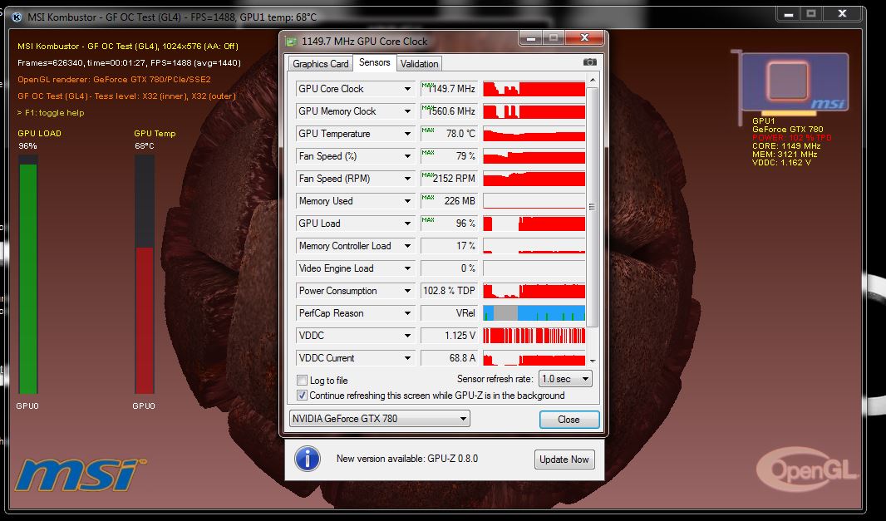The height and width of the screenshot is (521, 886).
Task: Open the Sensor refresh rate dropdown
Action: pos(566,379)
